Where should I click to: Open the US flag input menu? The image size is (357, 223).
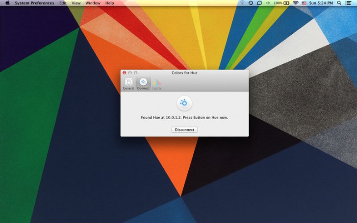[304, 3]
